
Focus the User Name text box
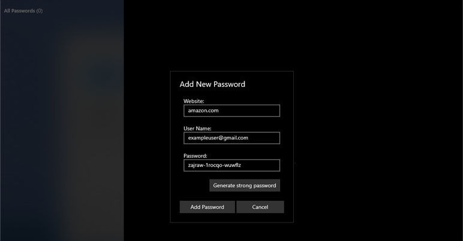point(231,138)
